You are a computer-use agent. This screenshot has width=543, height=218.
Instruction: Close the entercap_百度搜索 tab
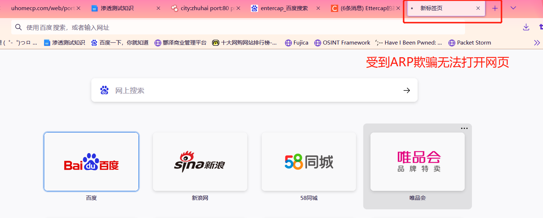(318, 8)
